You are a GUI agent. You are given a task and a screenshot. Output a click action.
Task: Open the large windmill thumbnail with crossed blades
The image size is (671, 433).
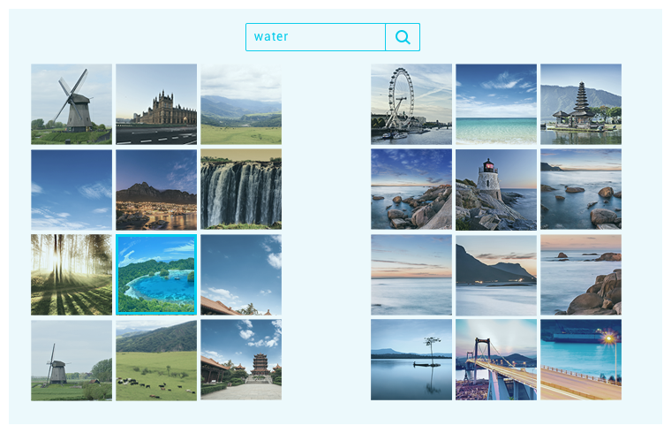[x=72, y=104]
